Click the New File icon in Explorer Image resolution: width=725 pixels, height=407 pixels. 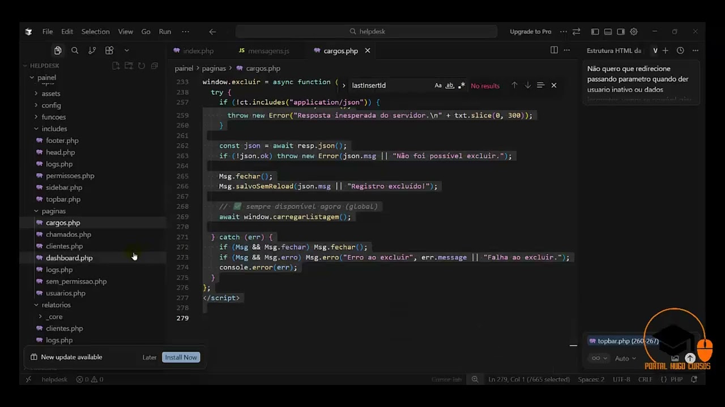click(116, 66)
